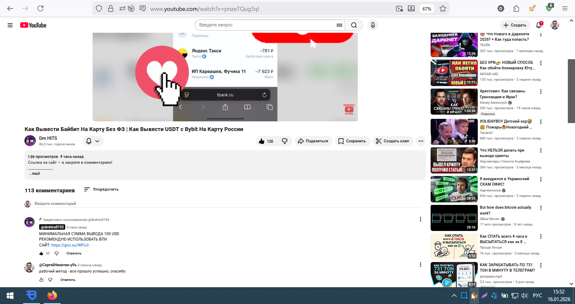
Task: Go back in the browser
Action: (x=10, y=8)
